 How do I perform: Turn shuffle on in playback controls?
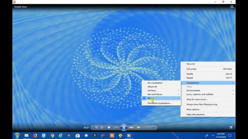[x=96, y=127]
